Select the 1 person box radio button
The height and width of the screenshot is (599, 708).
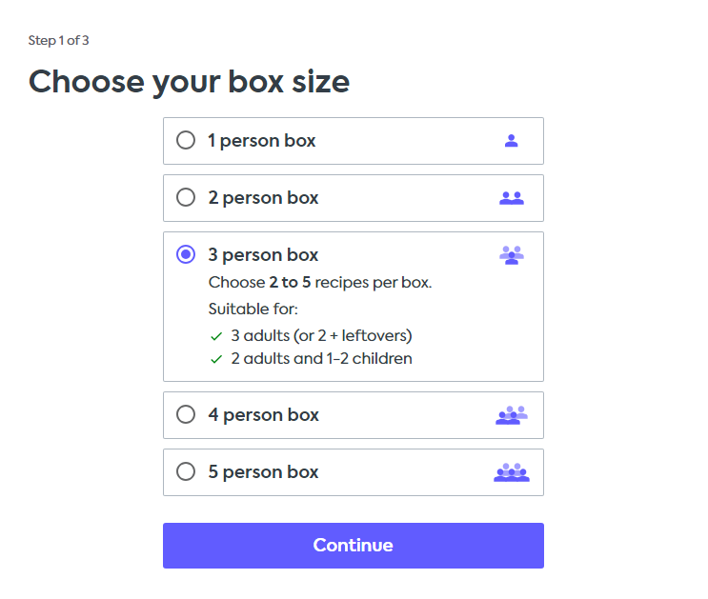coord(186,140)
